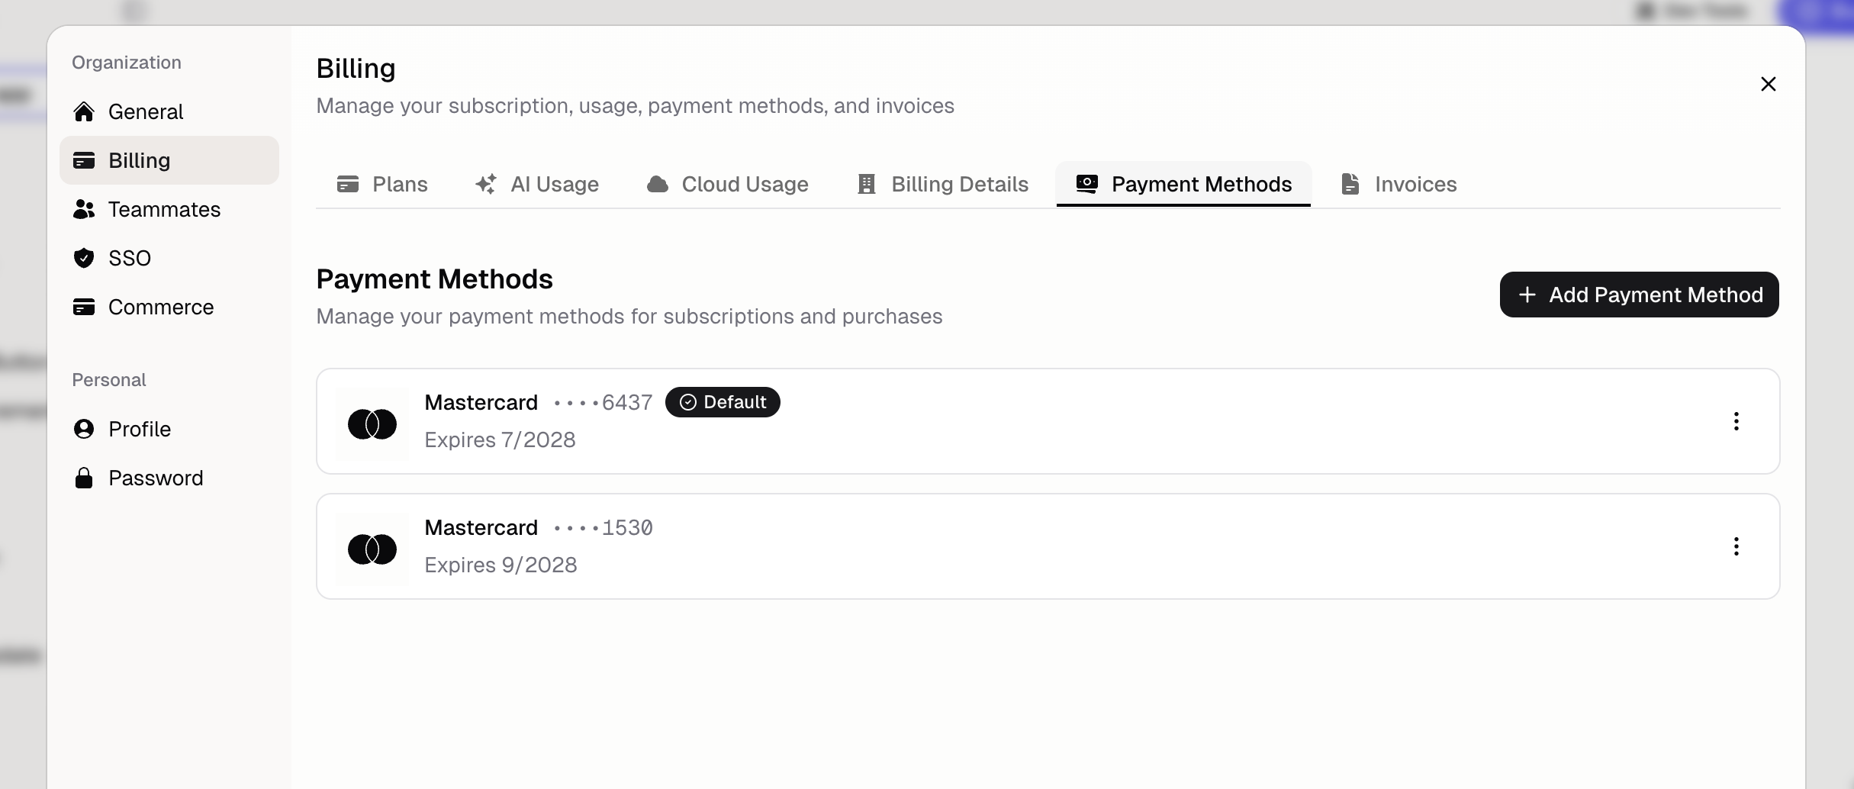Screen dimensions: 1854x789
Task: Click Add Payment Method button
Action: (1640, 295)
